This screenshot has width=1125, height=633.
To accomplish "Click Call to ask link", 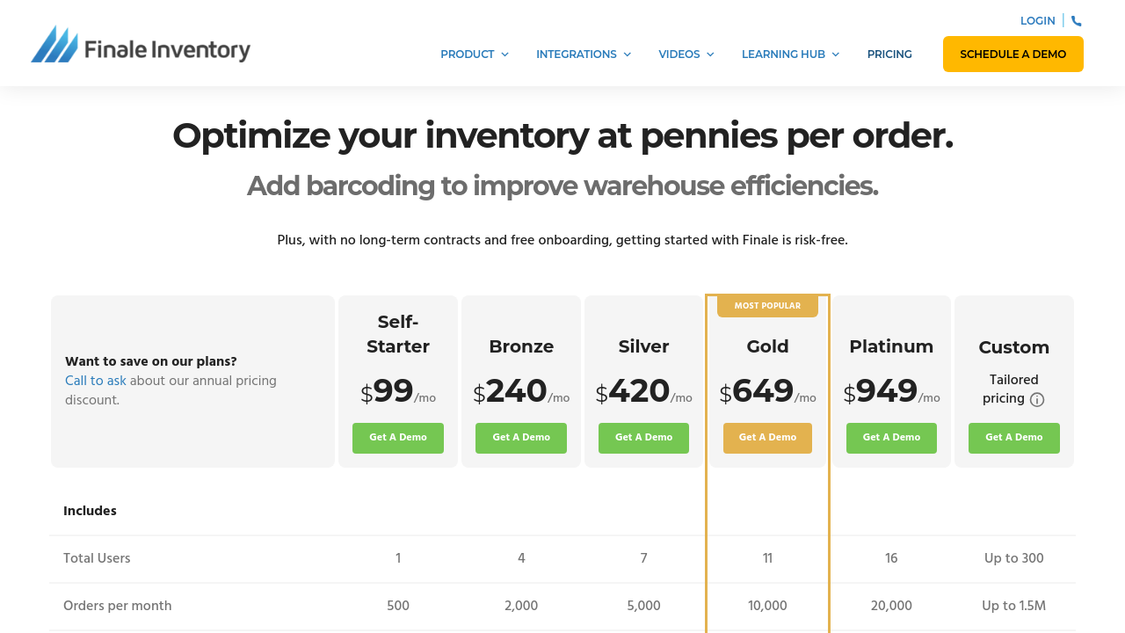I will point(96,381).
